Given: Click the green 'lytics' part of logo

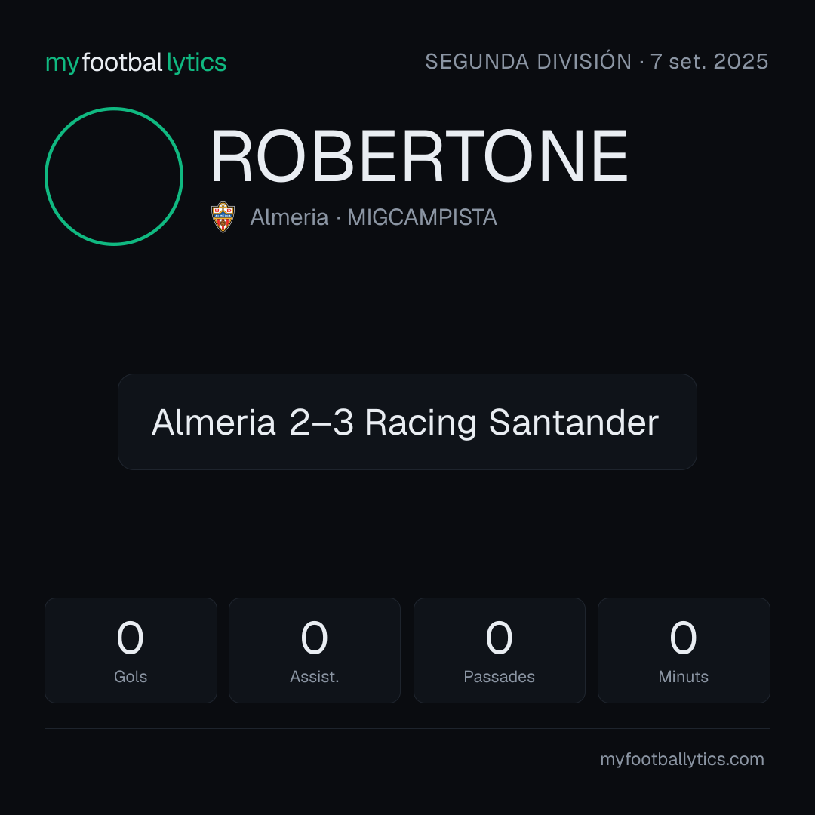Looking at the screenshot, I should [196, 63].
